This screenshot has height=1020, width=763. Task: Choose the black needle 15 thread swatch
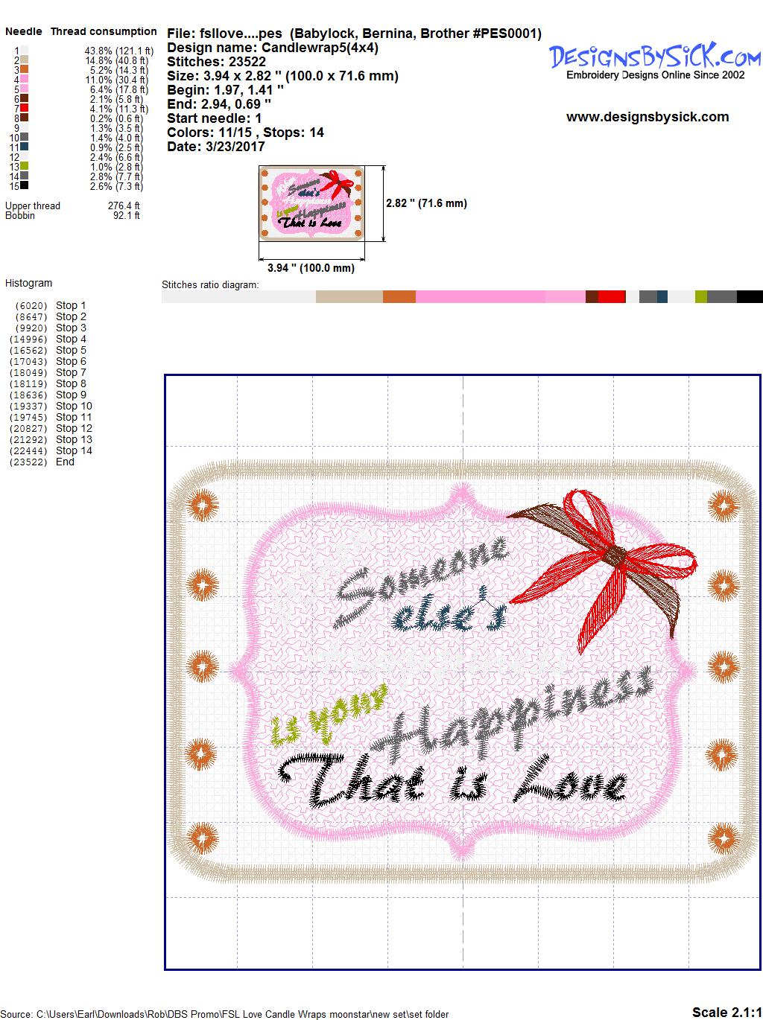pyautogui.click(x=25, y=186)
